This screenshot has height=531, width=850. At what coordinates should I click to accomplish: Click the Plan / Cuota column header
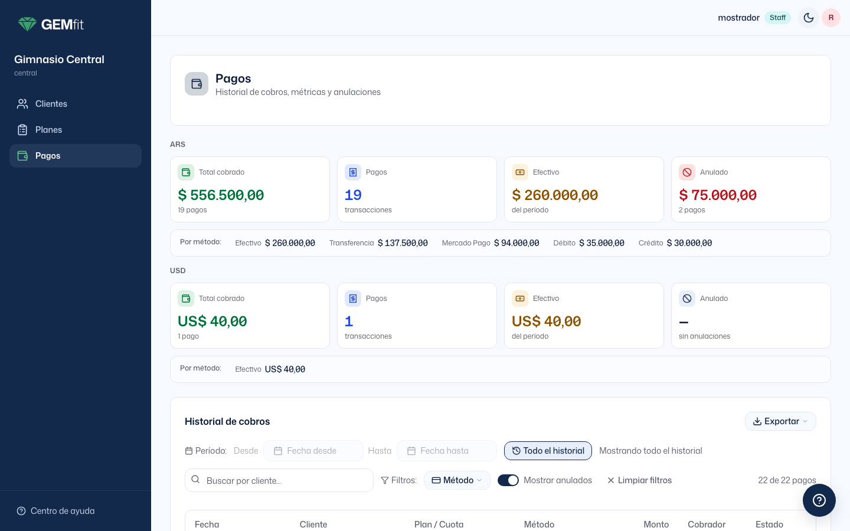coord(439,525)
